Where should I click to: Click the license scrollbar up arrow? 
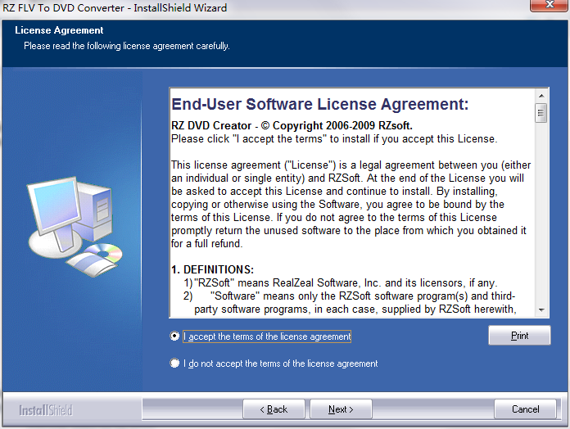(x=541, y=96)
